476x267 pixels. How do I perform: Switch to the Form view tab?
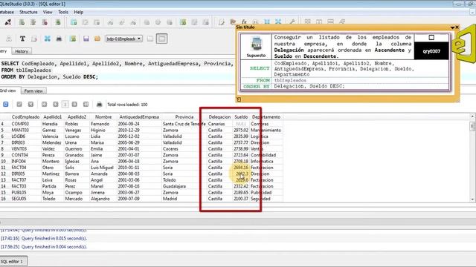(x=33, y=90)
